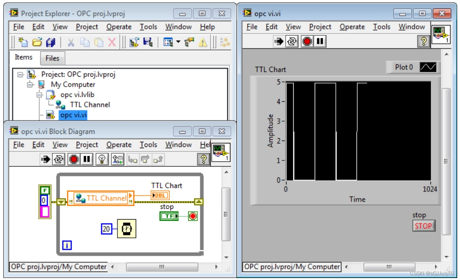Click Step Out icon in Block Diagram
Image resolution: width=460 pixels, height=280 pixels.
[x=158, y=160]
